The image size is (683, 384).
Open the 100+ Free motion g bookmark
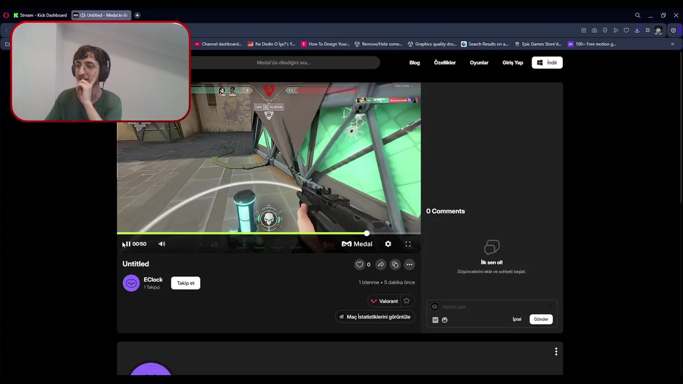[592, 44]
